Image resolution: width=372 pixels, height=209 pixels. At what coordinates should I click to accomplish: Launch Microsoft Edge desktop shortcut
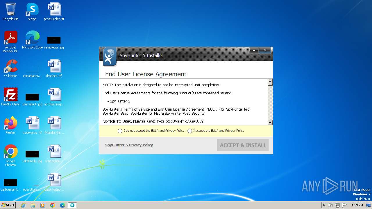(32, 40)
